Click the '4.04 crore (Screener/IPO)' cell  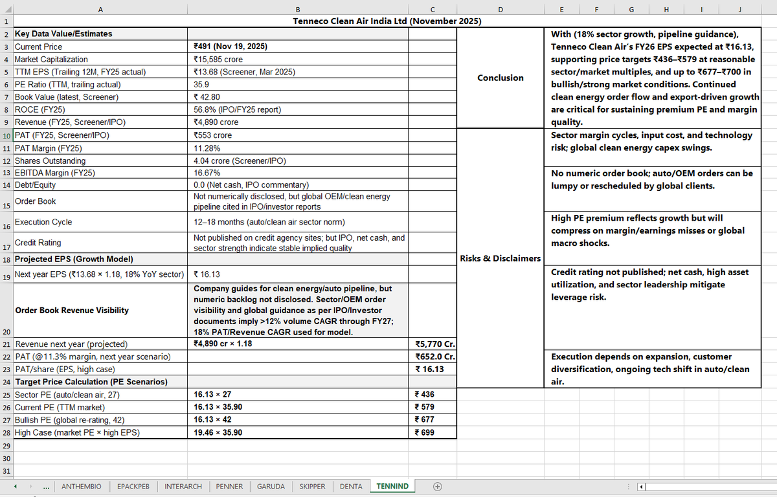coord(297,160)
